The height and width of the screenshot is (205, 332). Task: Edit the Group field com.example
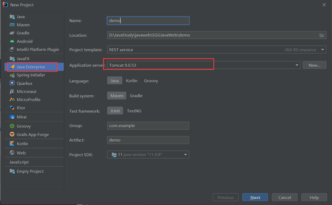coord(148,125)
